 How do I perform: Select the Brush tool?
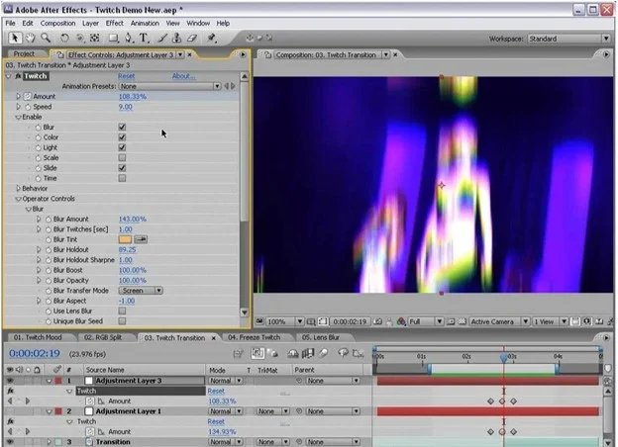[162, 38]
